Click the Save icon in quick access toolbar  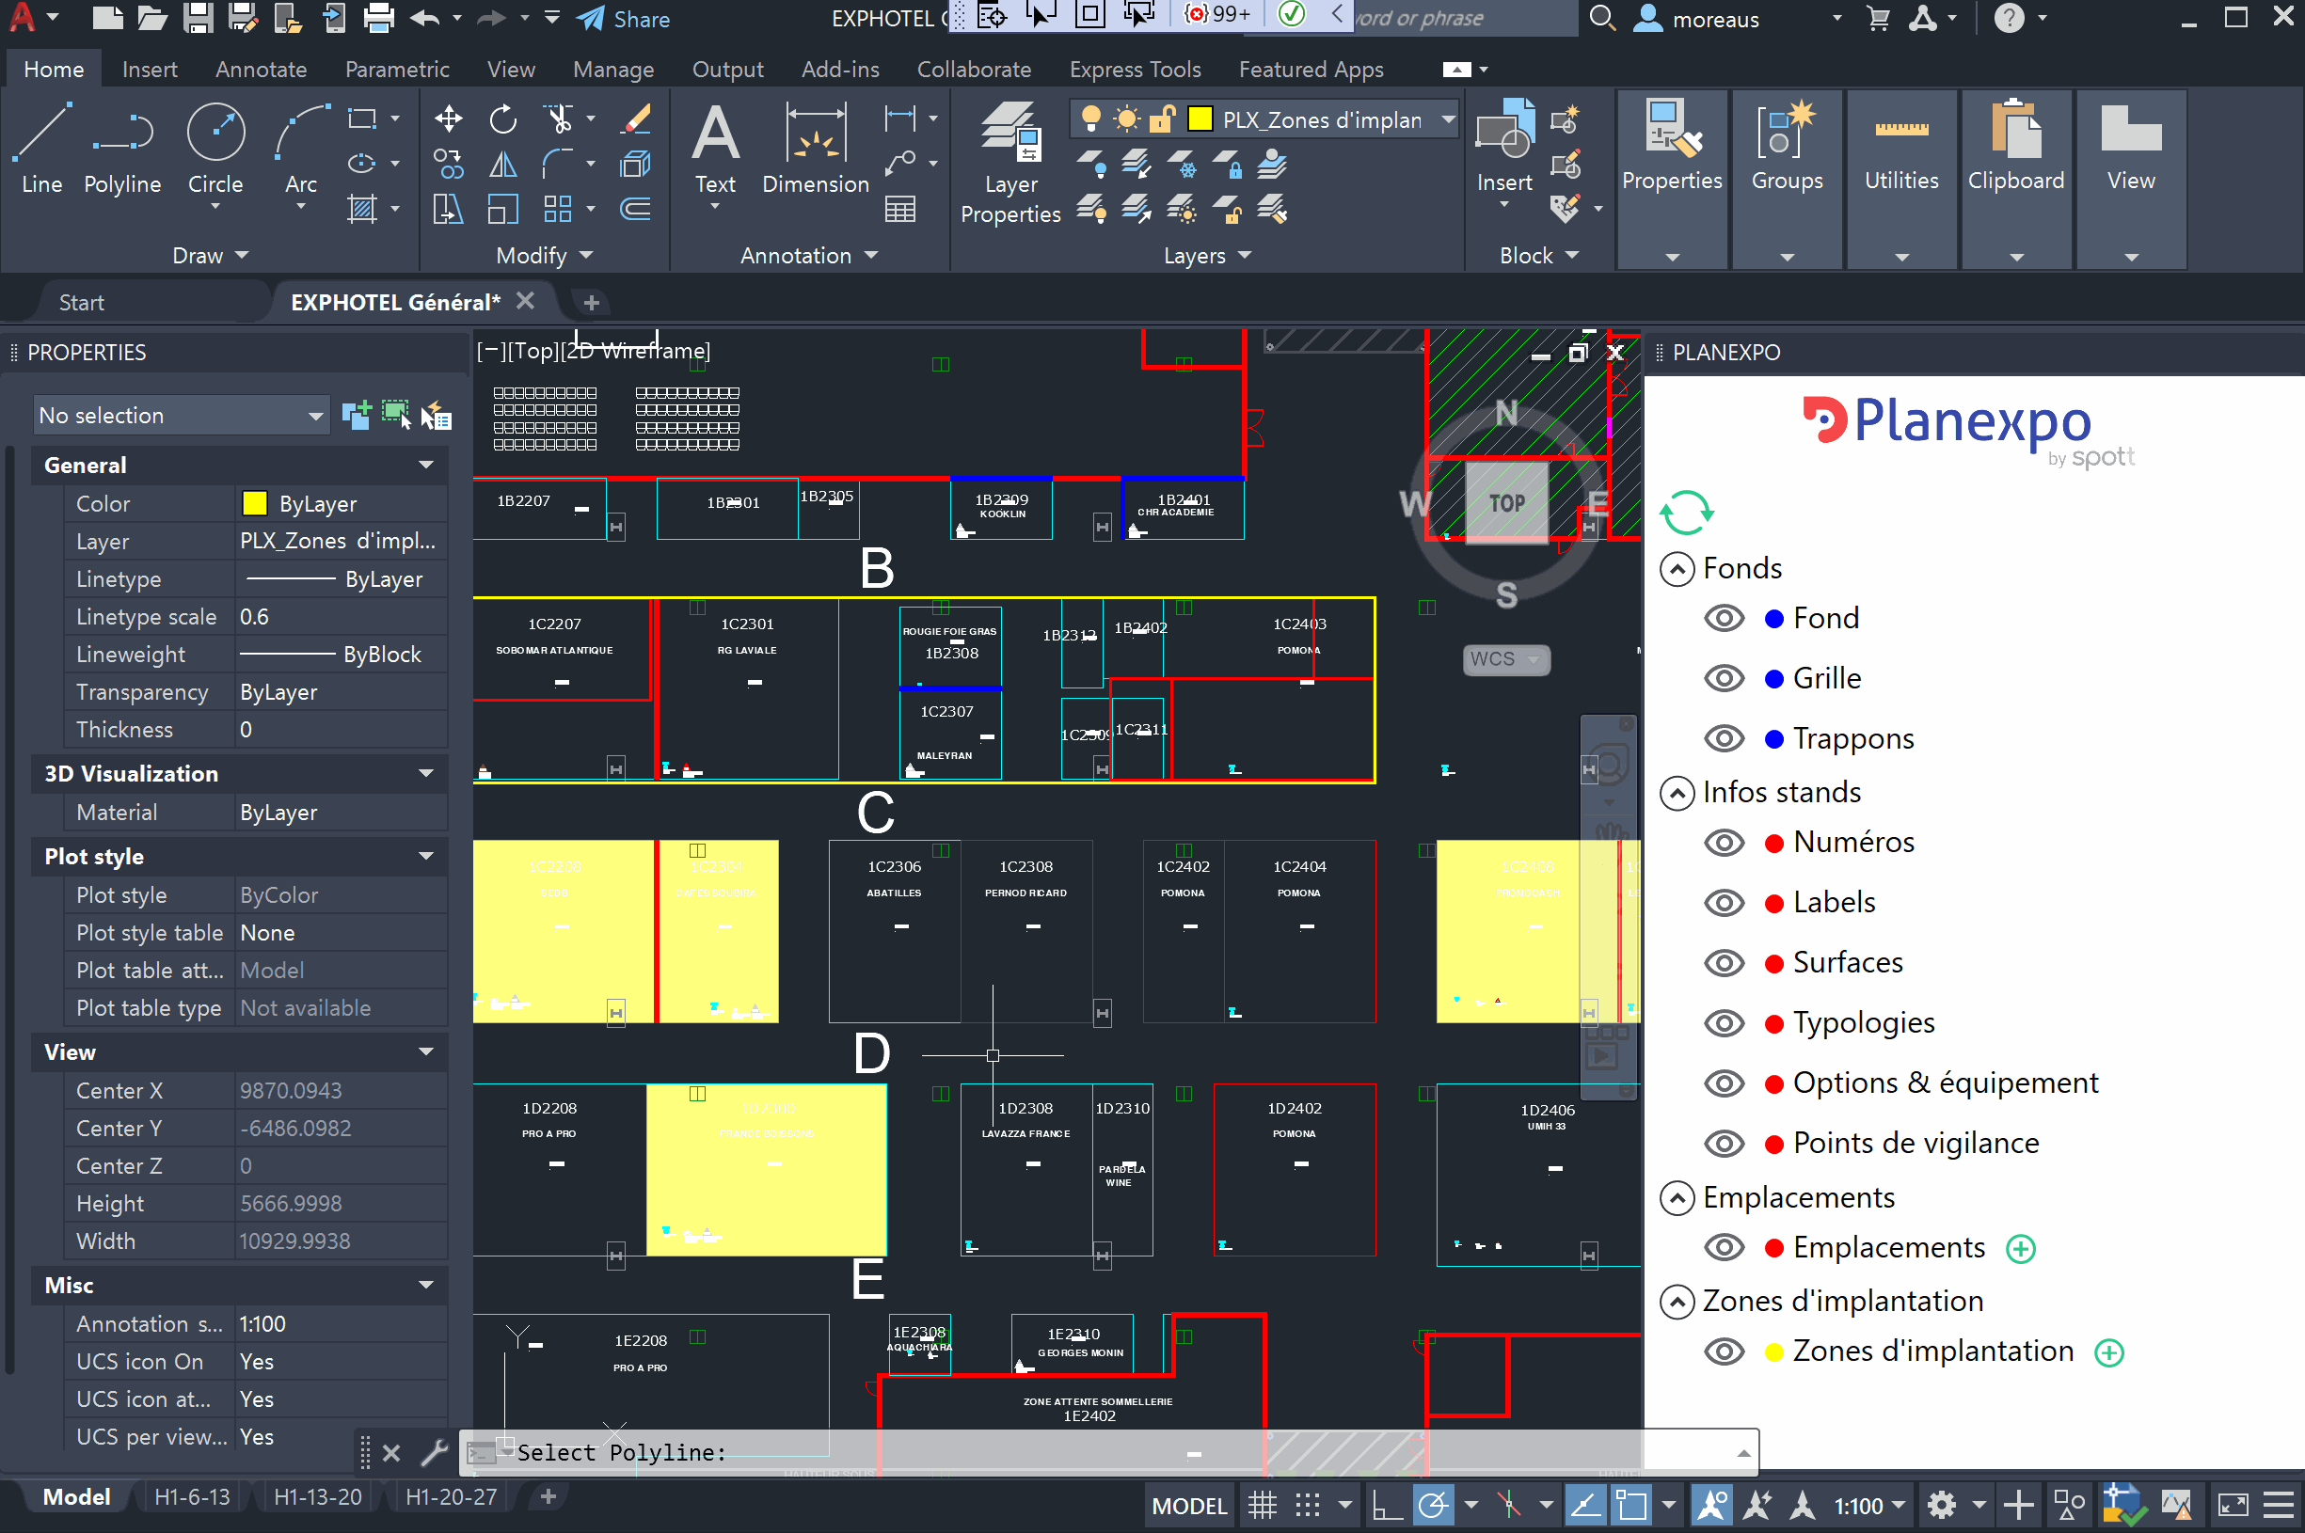[198, 18]
